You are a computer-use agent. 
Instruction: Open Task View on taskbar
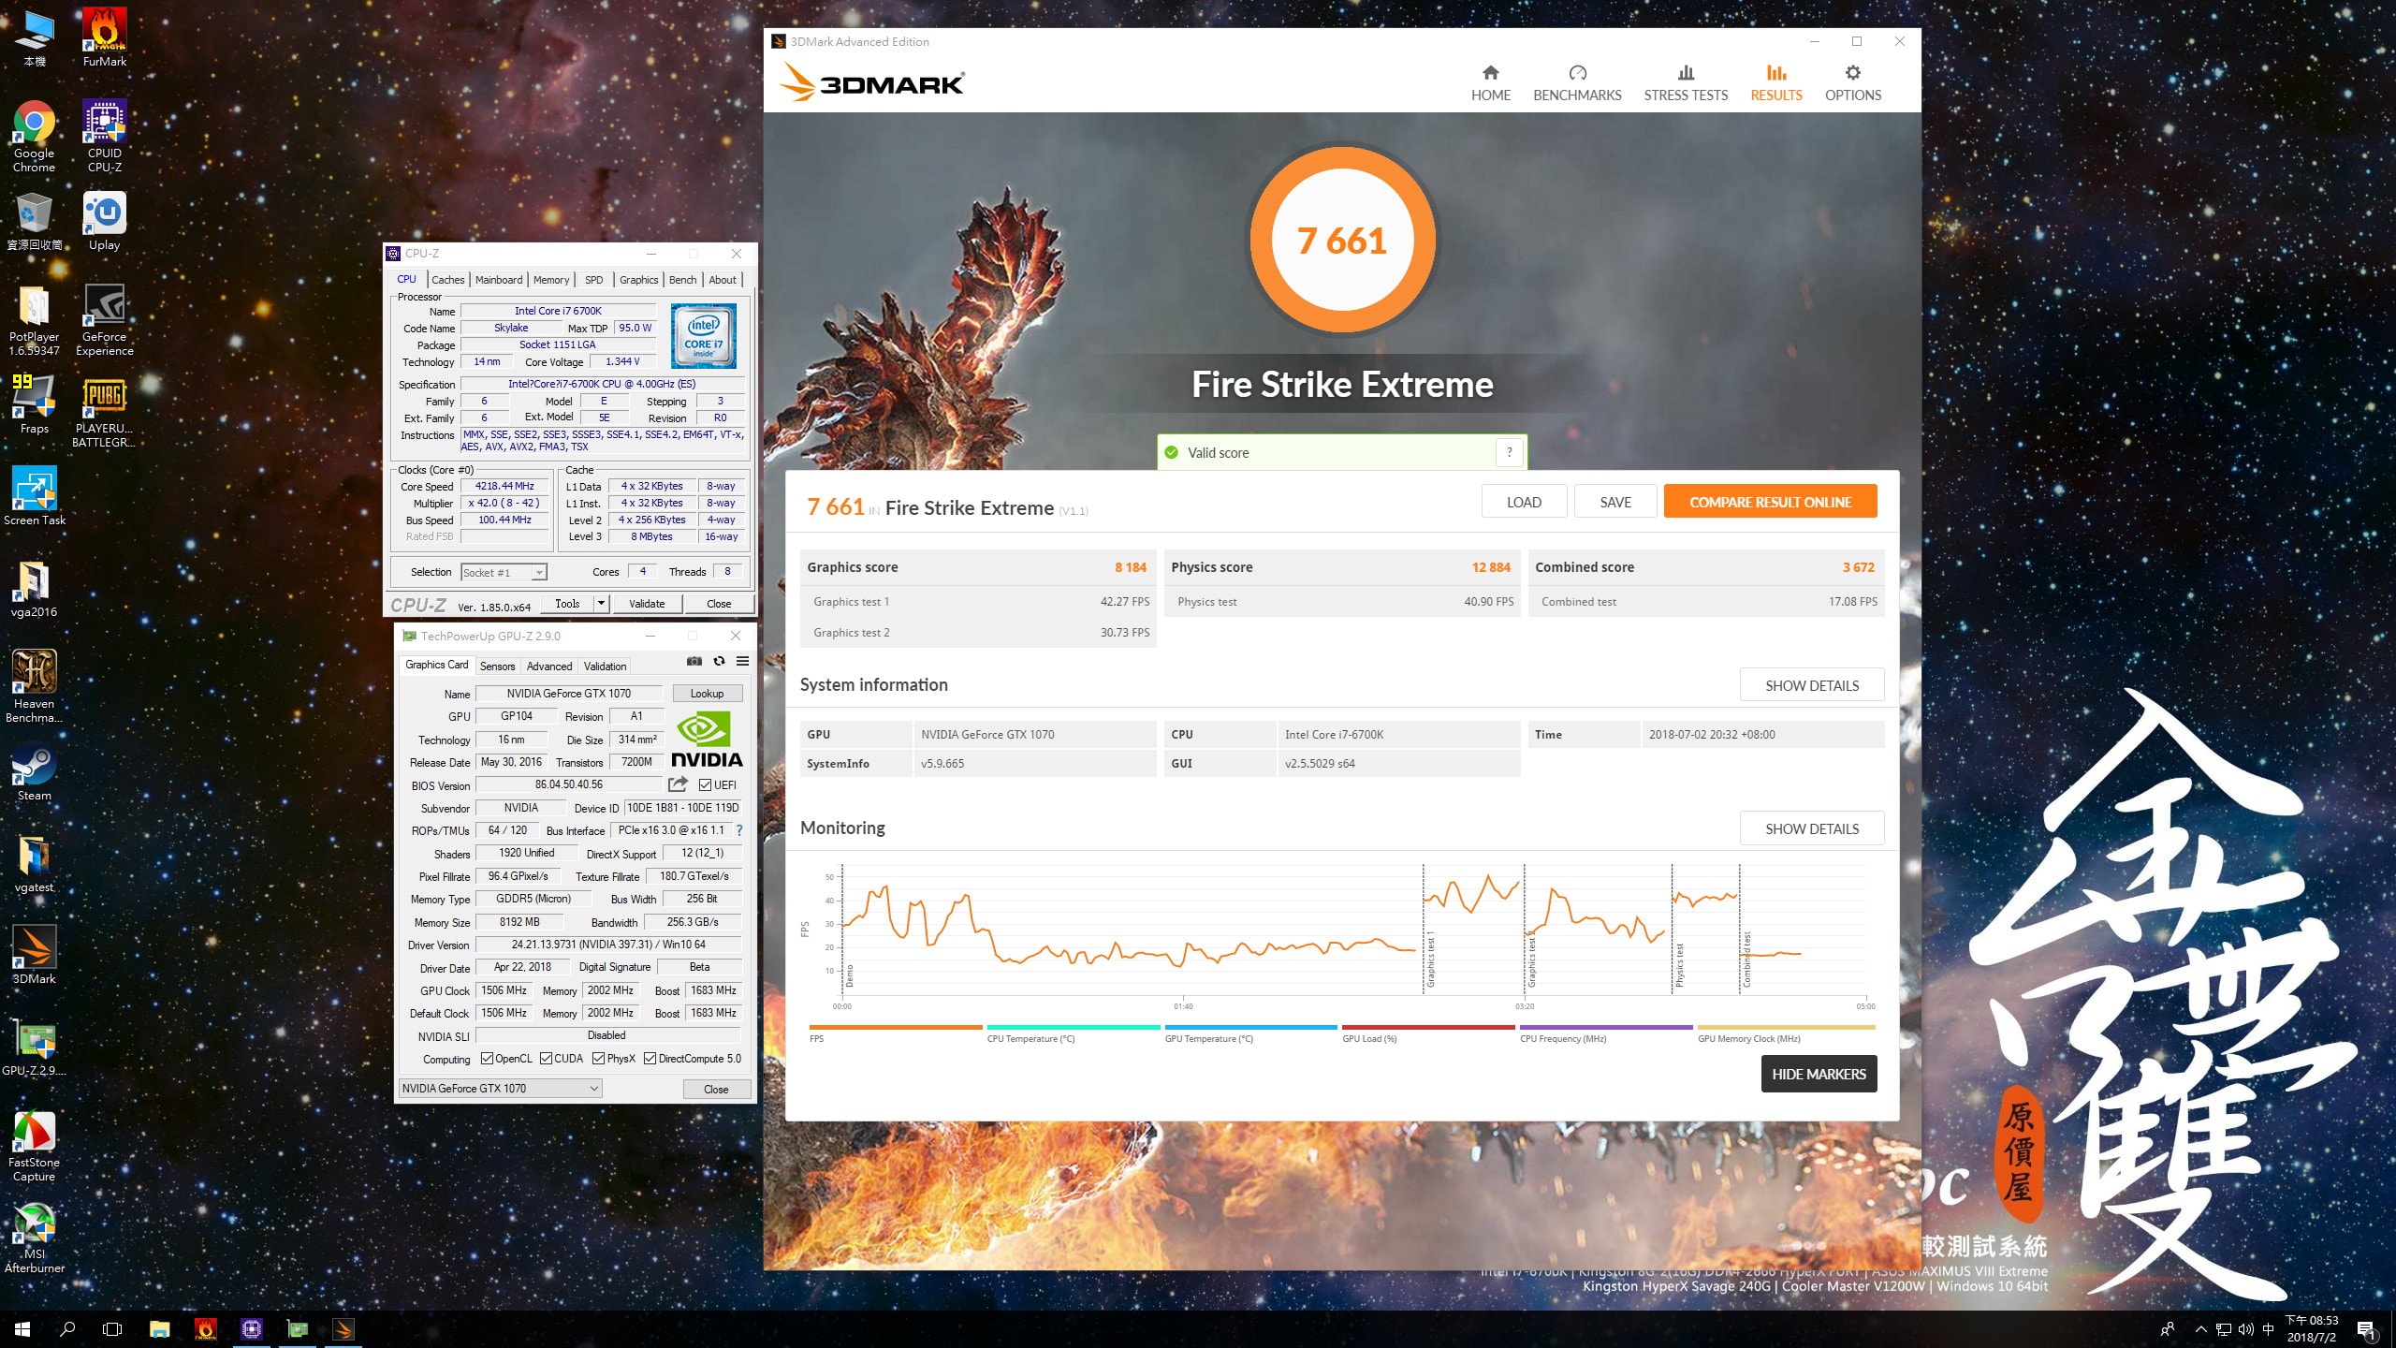(x=112, y=1328)
